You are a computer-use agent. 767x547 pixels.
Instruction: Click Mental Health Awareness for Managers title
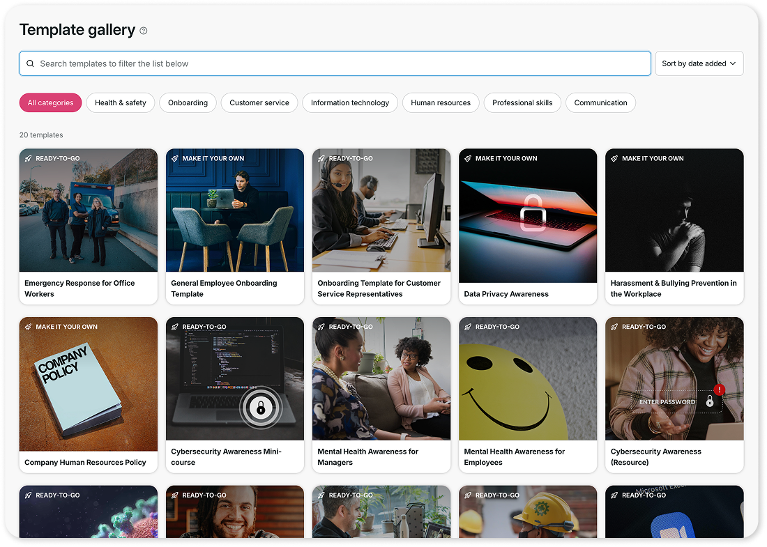point(368,457)
